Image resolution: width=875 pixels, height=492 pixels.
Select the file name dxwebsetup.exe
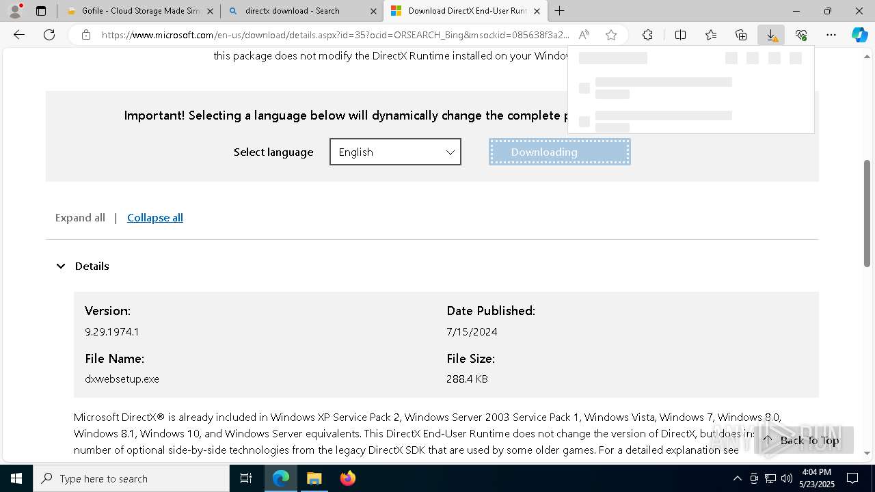[x=122, y=379]
